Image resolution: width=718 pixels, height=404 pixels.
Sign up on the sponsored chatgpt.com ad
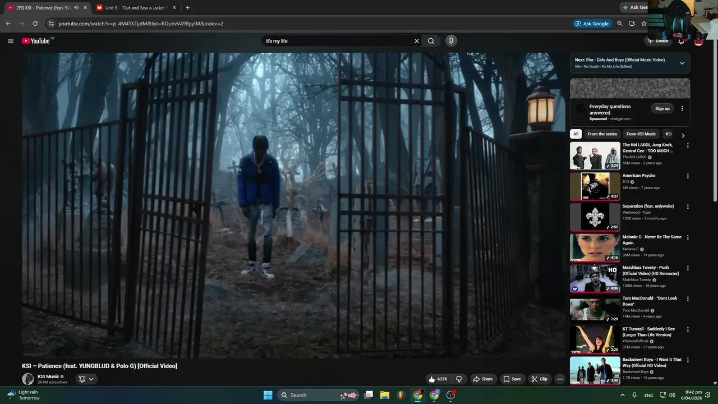tap(662, 108)
